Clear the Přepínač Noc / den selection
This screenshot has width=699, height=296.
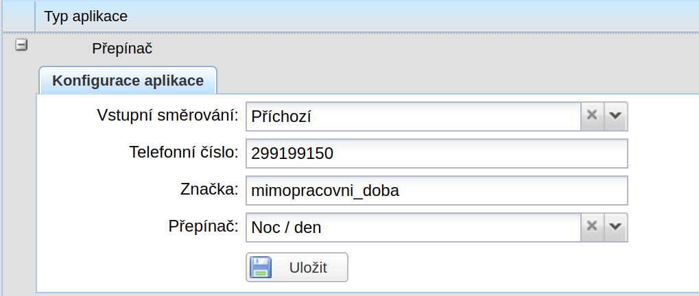tap(592, 227)
